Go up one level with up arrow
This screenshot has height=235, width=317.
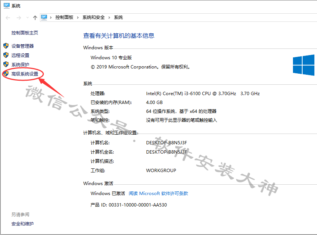tap(35, 18)
